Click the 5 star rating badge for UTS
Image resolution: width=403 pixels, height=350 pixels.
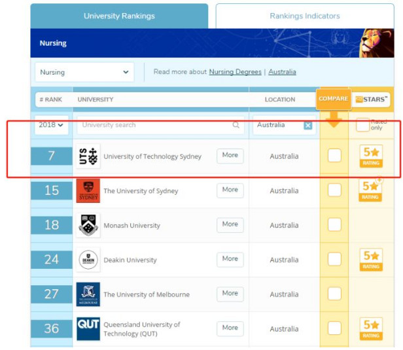point(371,156)
